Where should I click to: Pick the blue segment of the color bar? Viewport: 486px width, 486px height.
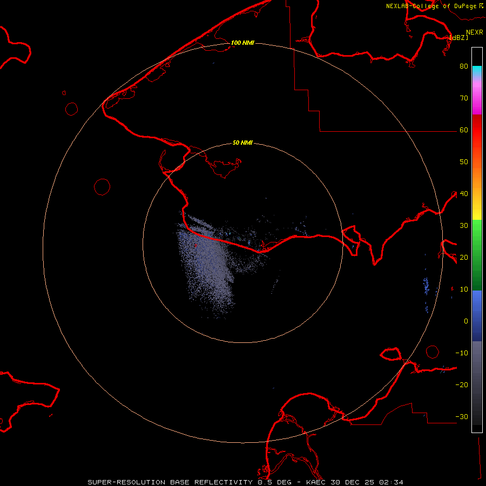point(477,315)
